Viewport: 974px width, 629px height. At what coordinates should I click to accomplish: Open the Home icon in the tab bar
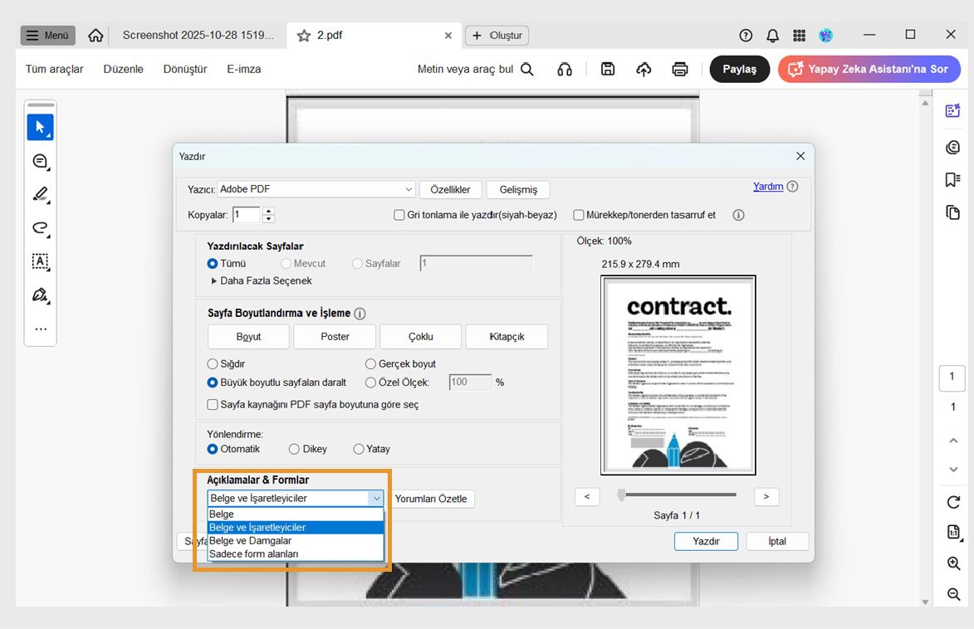tap(95, 36)
